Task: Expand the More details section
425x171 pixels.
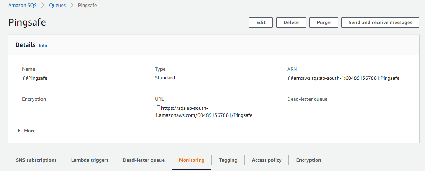Action: (x=27, y=131)
